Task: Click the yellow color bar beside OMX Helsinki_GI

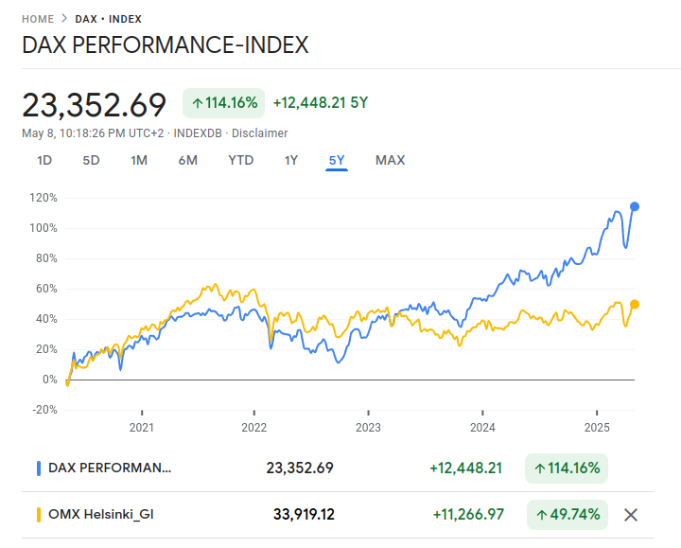Action: click(38, 515)
